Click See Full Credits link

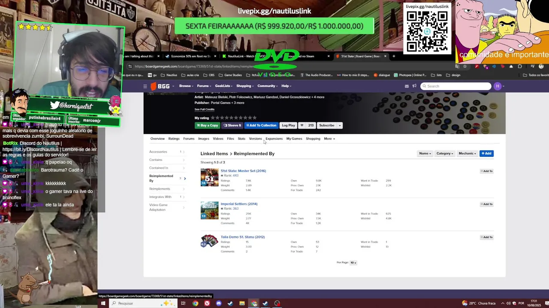[x=204, y=110]
